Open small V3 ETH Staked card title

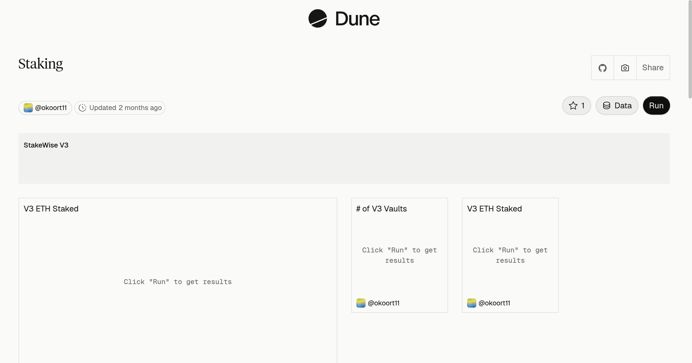[494, 209]
